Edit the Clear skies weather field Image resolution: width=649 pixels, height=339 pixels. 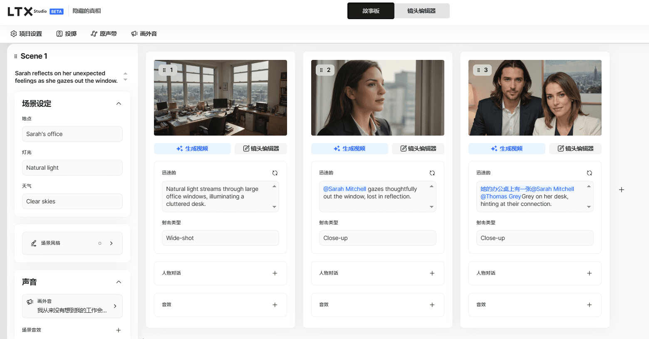pyautogui.click(x=72, y=201)
